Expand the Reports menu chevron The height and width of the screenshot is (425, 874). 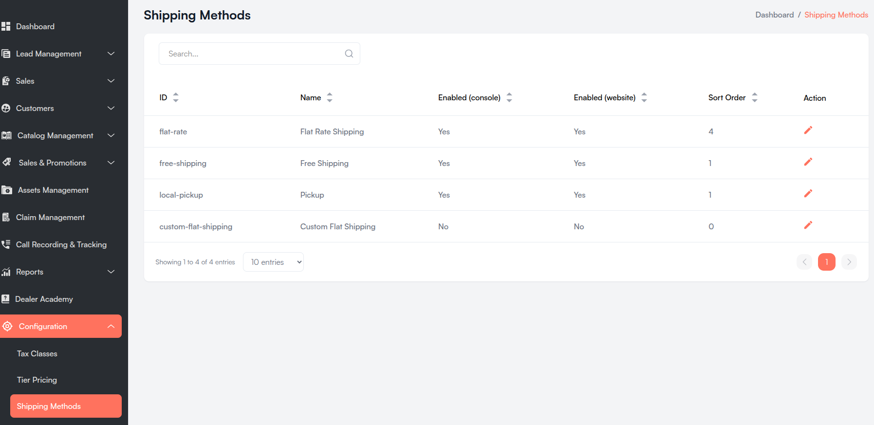[111, 272]
